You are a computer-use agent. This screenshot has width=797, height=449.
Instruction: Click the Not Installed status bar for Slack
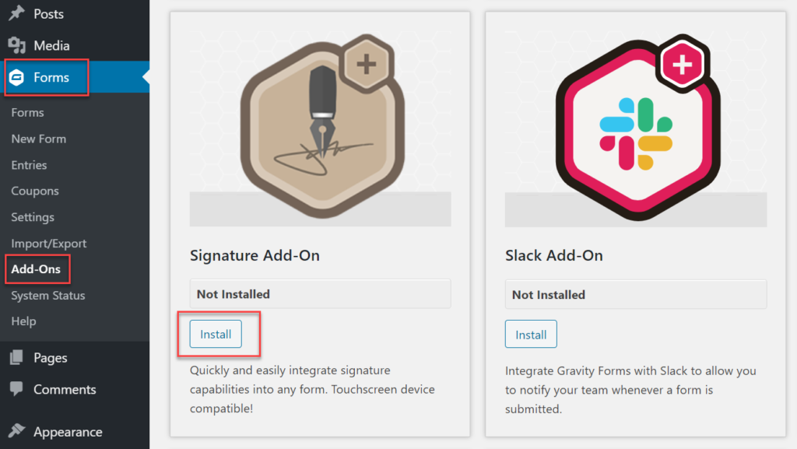pos(635,294)
